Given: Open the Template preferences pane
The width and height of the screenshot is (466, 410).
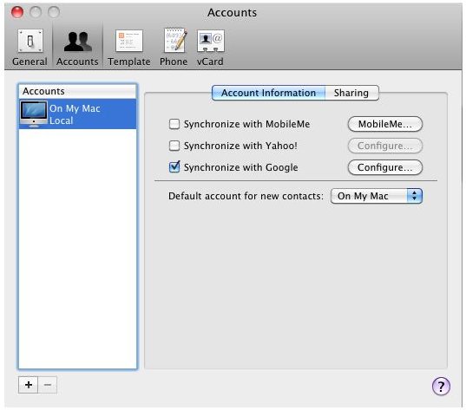Looking at the screenshot, I should coord(129,48).
